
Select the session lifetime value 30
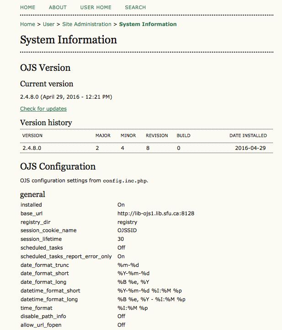pos(121,239)
